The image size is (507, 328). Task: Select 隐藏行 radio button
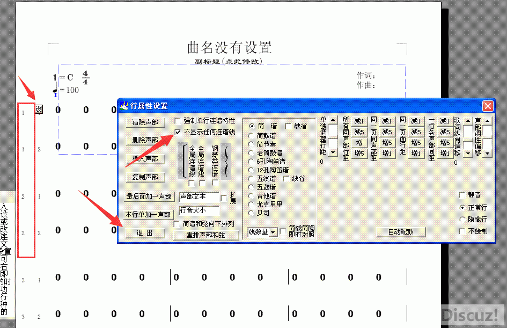pos(462,220)
